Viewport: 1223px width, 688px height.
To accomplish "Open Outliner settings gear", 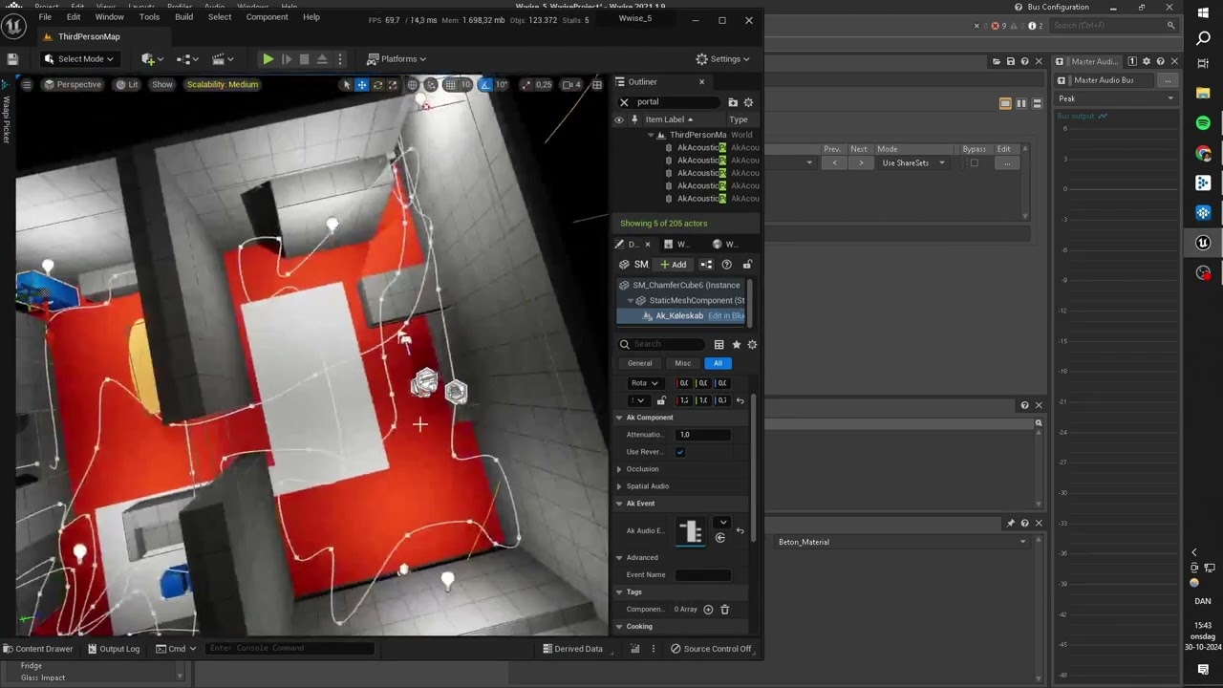I will point(748,102).
